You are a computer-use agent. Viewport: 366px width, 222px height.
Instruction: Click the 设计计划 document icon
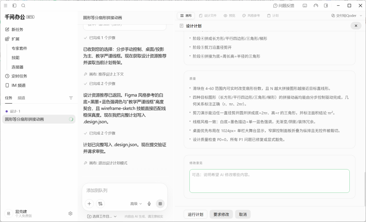coord(181,26)
